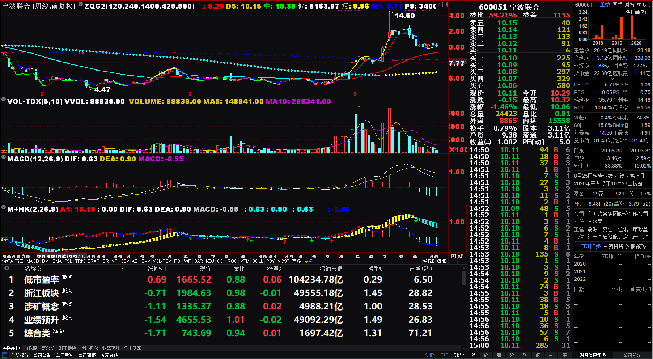Select the OBV indicator tab

(x=125, y=261)
